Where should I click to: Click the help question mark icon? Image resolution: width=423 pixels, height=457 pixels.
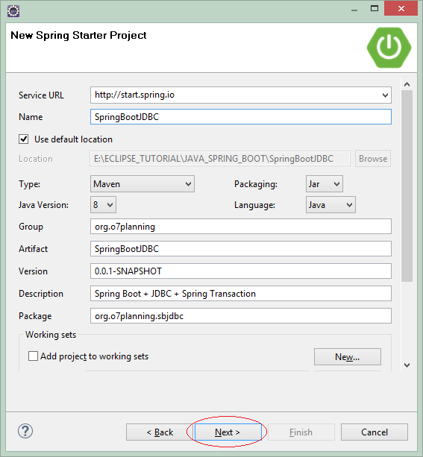click(x=25, y=431)
